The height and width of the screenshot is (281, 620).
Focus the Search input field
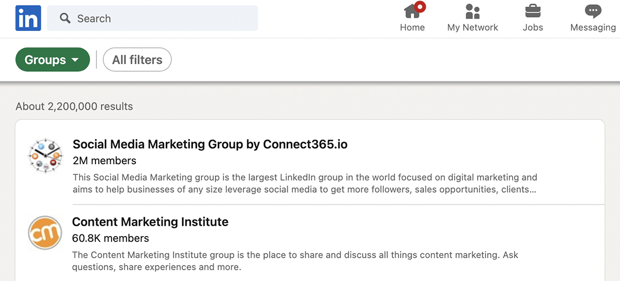pos(165,19)
